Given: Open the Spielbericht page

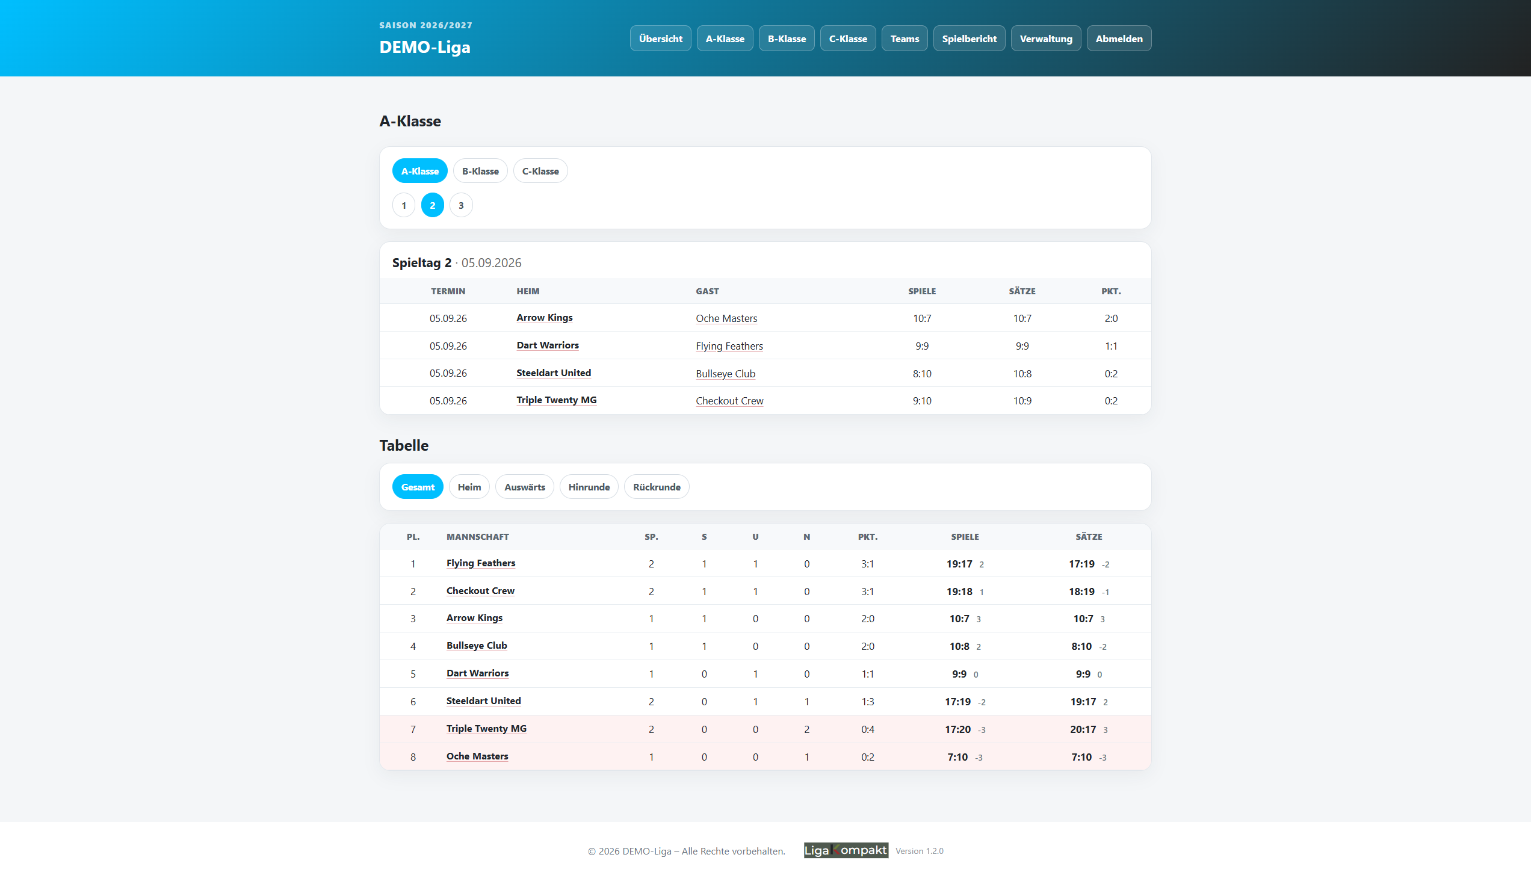Looking at the screenshot, I should [x=969, y=39].
